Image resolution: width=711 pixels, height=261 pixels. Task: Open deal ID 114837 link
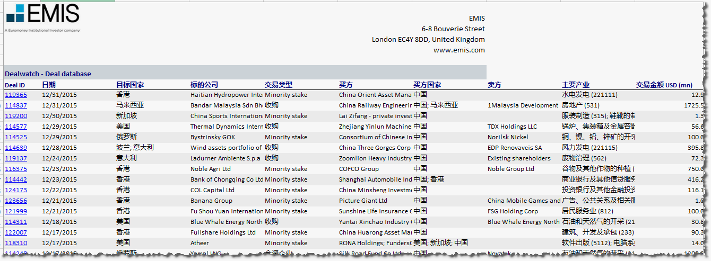point(16,105)
